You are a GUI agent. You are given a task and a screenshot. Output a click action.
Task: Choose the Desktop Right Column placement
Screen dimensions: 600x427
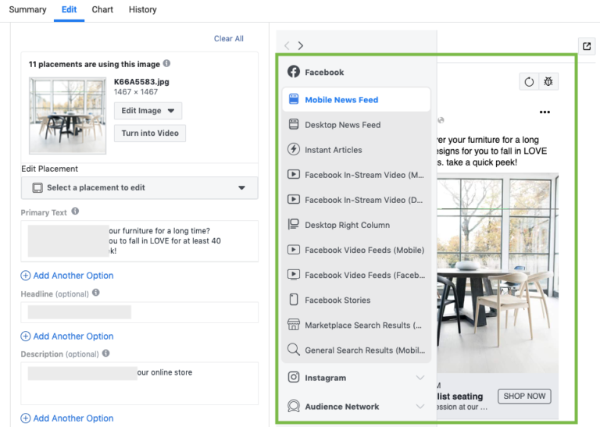coord(356,225)
